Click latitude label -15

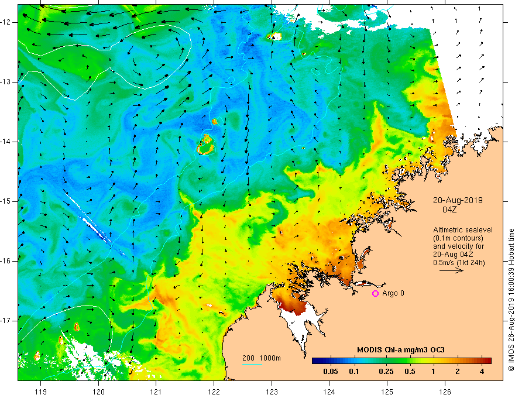coord(6,201)
